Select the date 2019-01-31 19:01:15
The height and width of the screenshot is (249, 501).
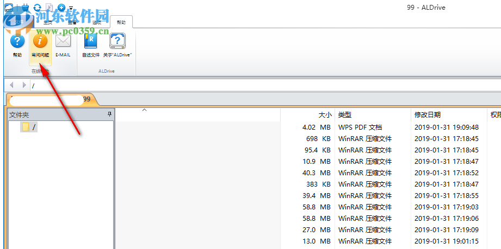(447, 241)
